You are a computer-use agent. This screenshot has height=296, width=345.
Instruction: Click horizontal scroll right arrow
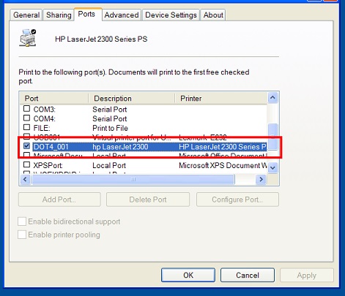[261, 180]
